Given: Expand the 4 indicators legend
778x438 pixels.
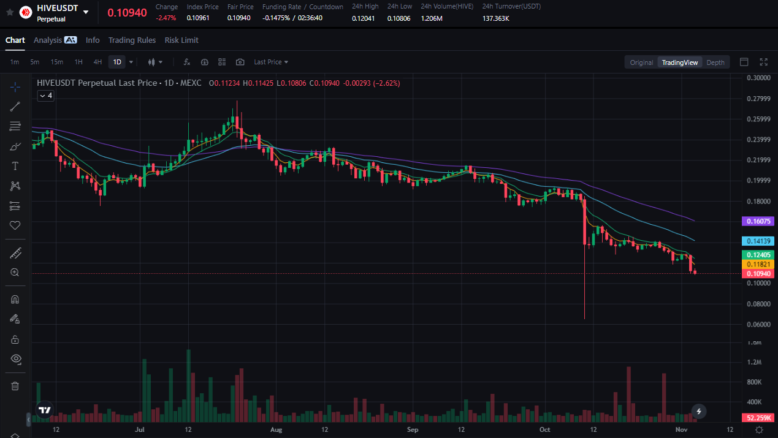Looking at the screenshot, I should [x=45, y=96].
